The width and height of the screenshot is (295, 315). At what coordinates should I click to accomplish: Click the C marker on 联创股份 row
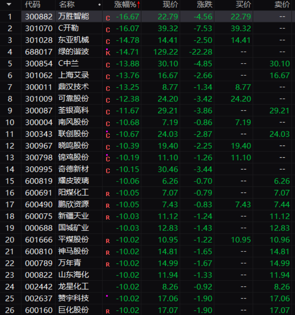(x=108, y=135)
